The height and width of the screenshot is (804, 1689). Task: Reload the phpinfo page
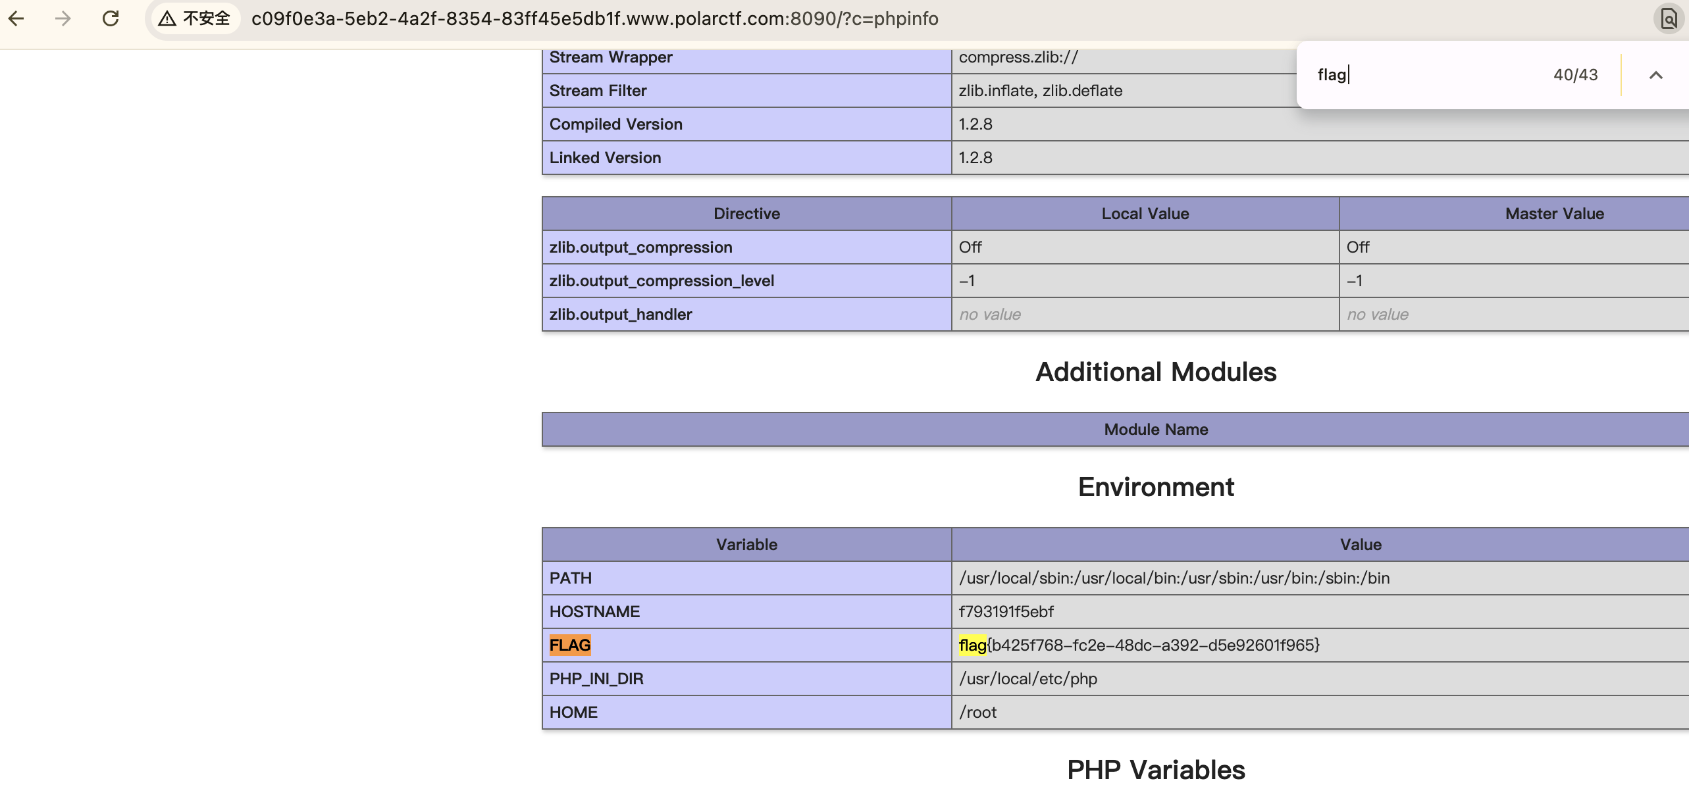[x=111, y=18]
